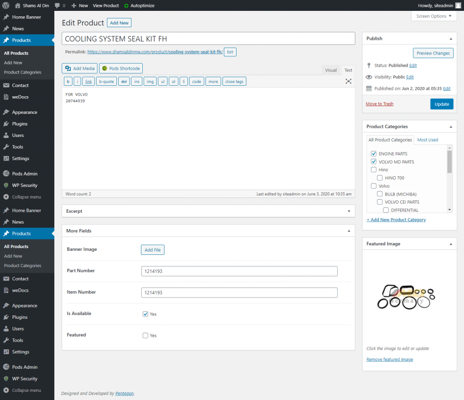The height and width of the screenshot is (400, 464).
Task: Uncheck the VOLVO MD PARTS category
Action: (374, 161)
